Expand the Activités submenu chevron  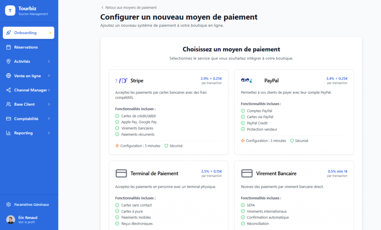(49, 61)
